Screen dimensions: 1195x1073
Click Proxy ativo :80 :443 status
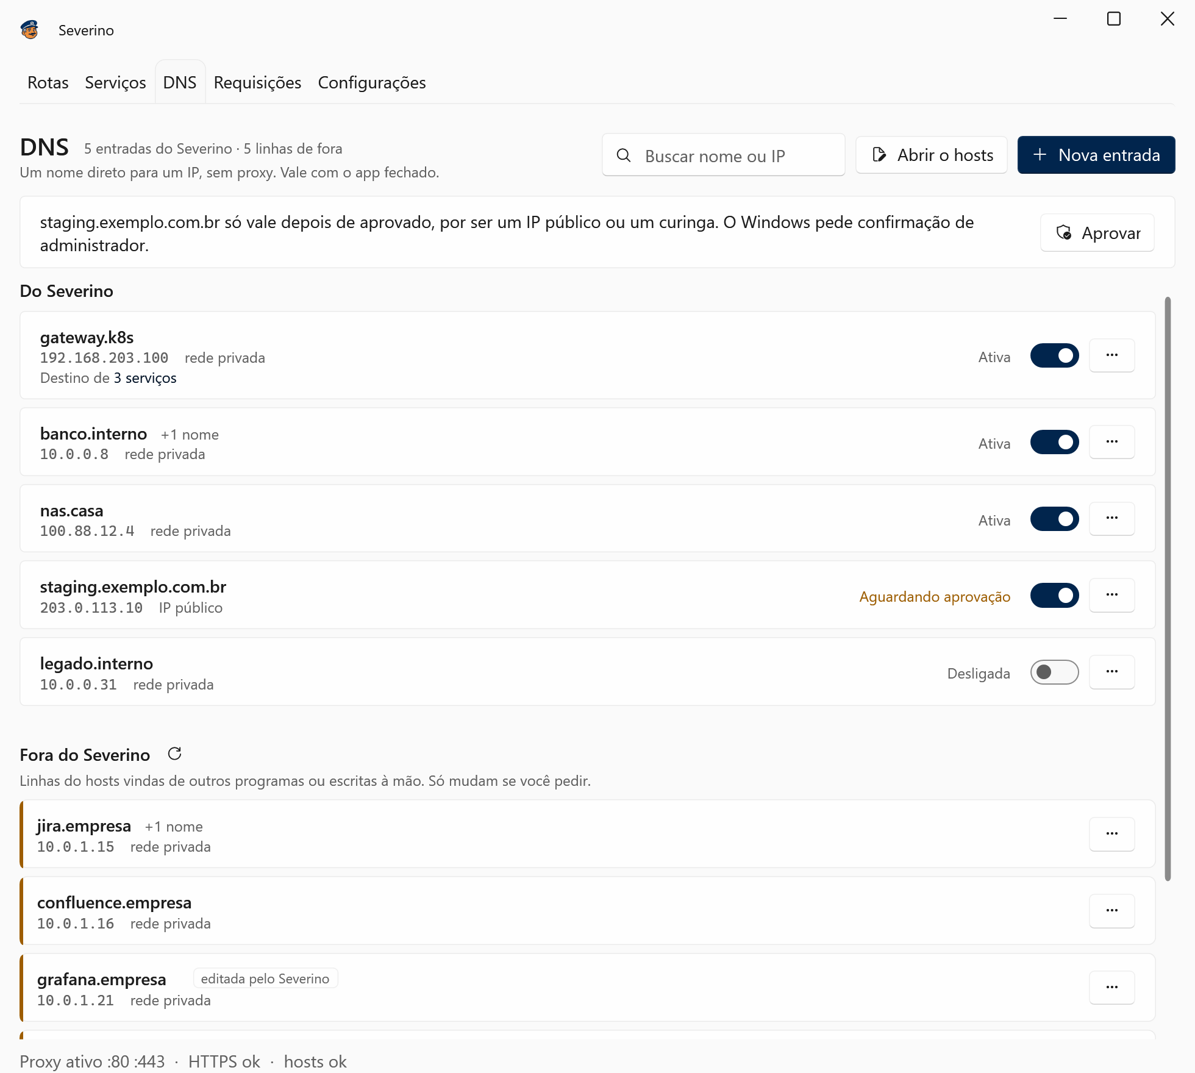[x=92, y=1061]
